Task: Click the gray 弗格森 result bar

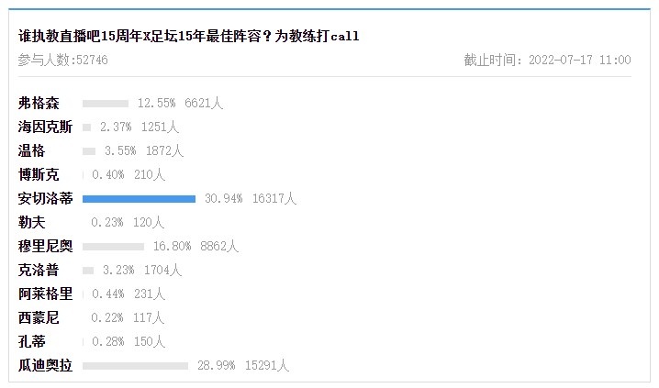Action: (x=106, y=104)
